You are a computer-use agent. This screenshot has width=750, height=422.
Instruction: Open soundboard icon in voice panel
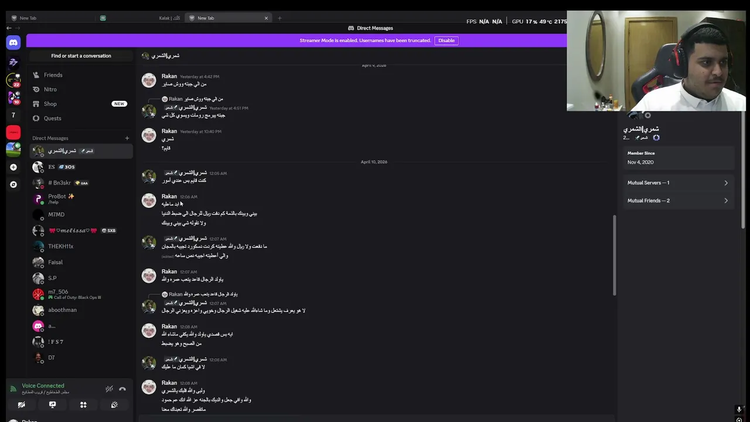click(114, 404)
